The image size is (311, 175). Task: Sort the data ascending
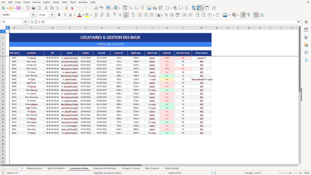pos(131,8)
